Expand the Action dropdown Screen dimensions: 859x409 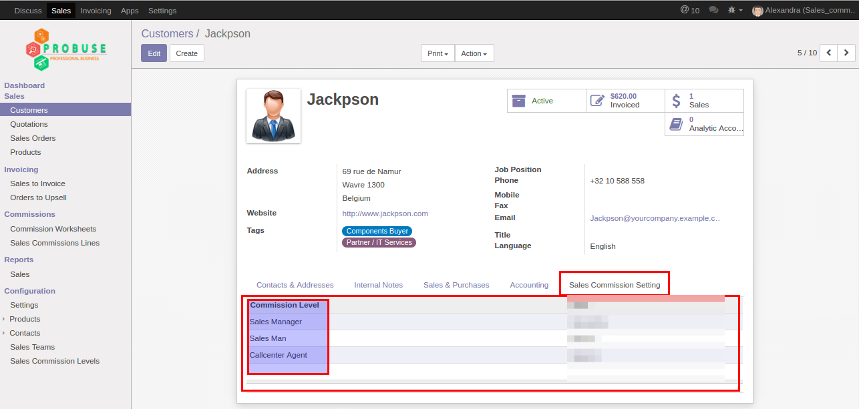pyautogui.click(x=474, y=53)
